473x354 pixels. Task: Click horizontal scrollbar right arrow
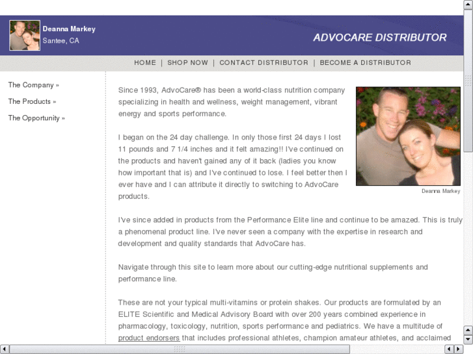pyautogui.click(x=459, y=349)
